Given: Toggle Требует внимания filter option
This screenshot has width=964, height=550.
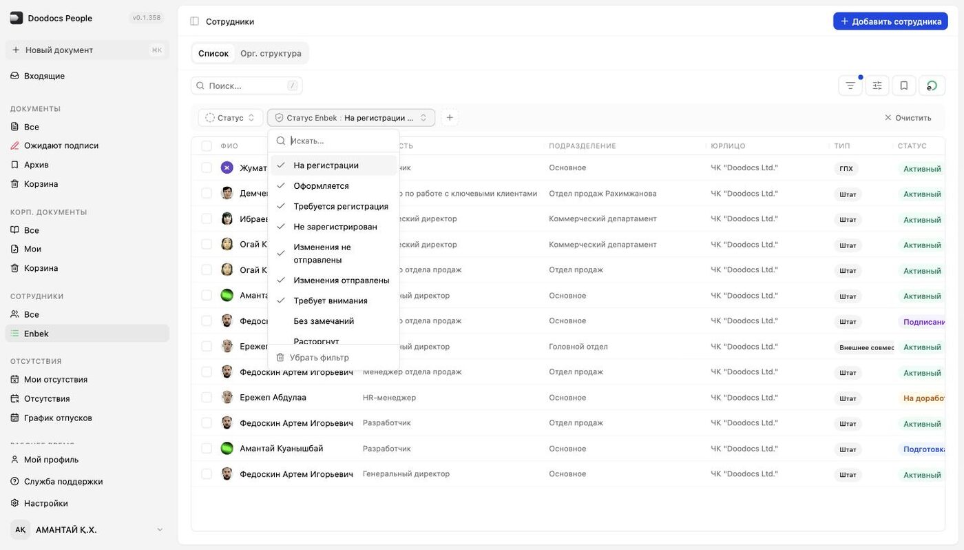Looking at the screenshot, I should point(333,301).
